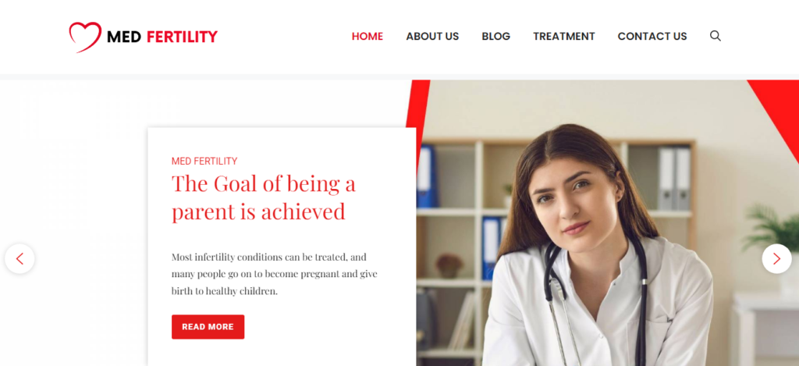
Task: Select Contact Us in navigation
Action: [x=652, y=36]
